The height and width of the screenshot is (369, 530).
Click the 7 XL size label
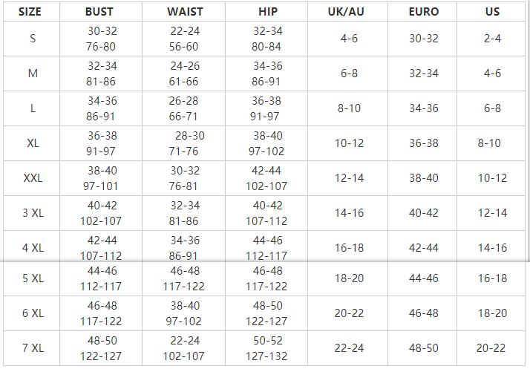coord(33,348)
